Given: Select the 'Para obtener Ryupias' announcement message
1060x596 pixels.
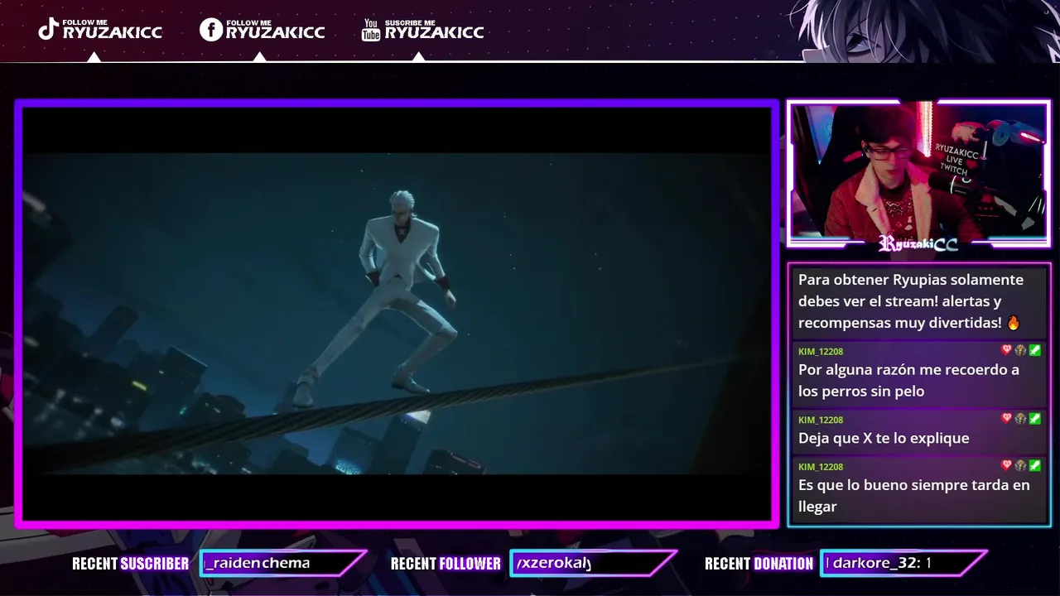Looking at the screenshot, I should tap(919, 302).
